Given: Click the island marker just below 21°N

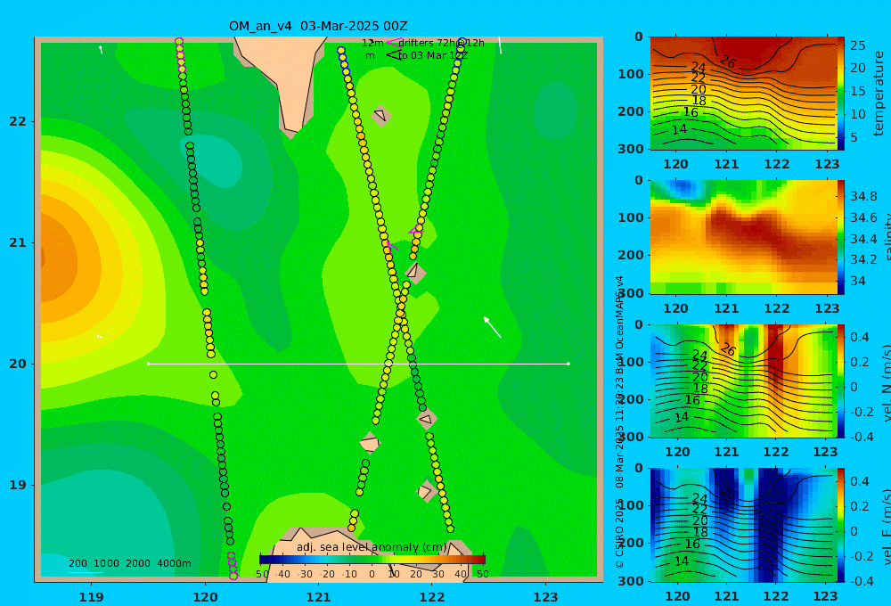Looking at the screenshot, I should (x=414, y=271).
